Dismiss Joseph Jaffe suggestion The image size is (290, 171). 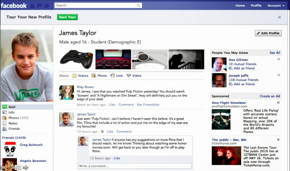[x=279, y=75]
